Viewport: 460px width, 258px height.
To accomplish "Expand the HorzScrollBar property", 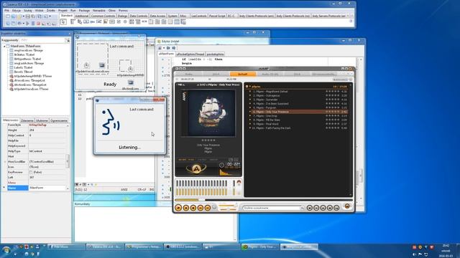I will pos(5,162).
